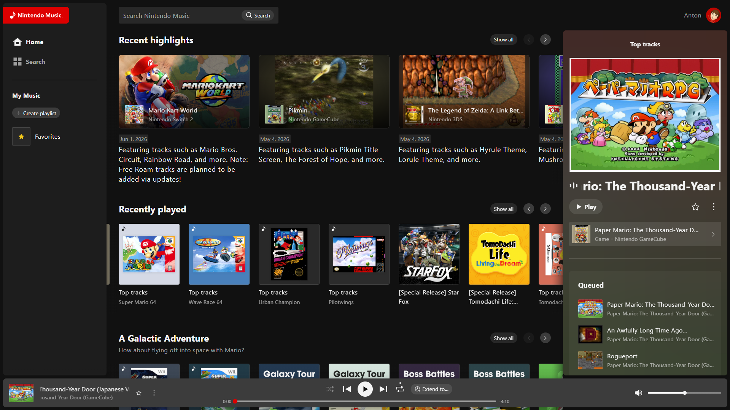Image resolution: width=730 pixels, height=410 pixels.
Task: Open now playing track options menu
Action: 154,393
